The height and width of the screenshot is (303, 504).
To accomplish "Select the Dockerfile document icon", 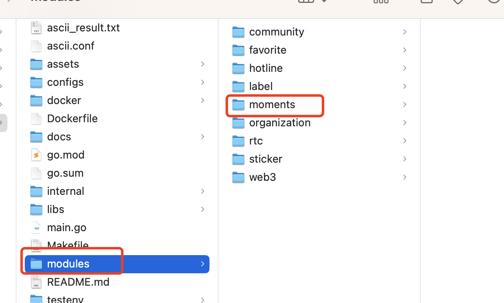I will click(x=36, y=118).
